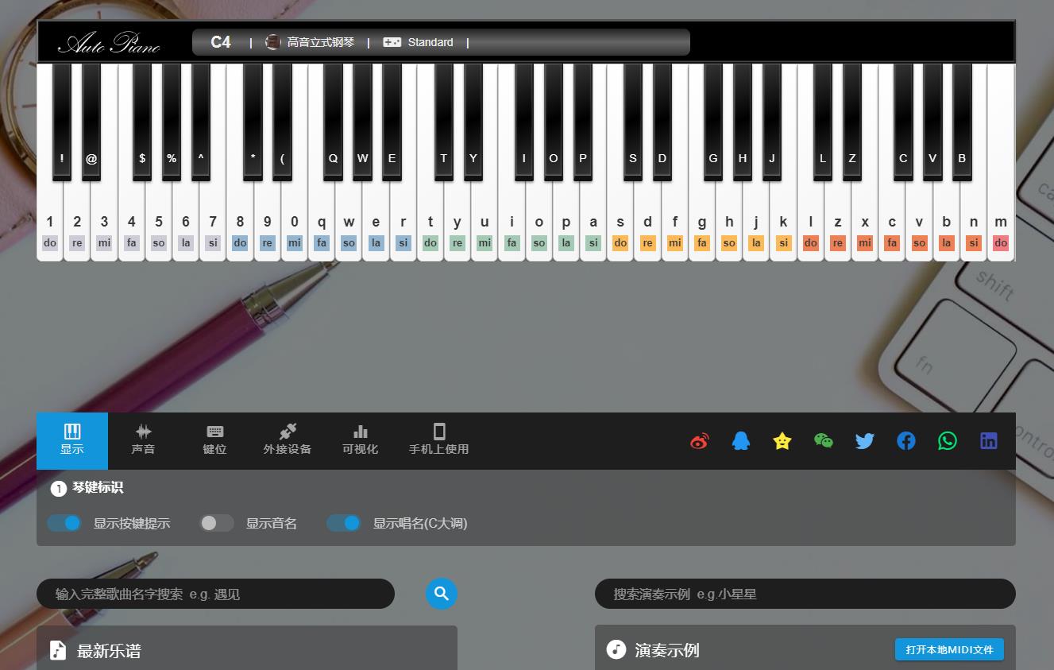Share via the WeChat icon

824,441
